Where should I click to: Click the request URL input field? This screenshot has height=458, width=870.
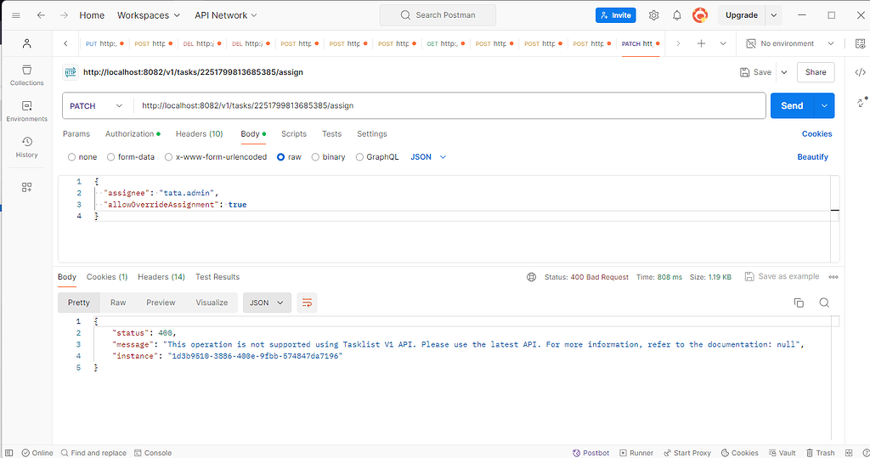[x=449, y=105]
